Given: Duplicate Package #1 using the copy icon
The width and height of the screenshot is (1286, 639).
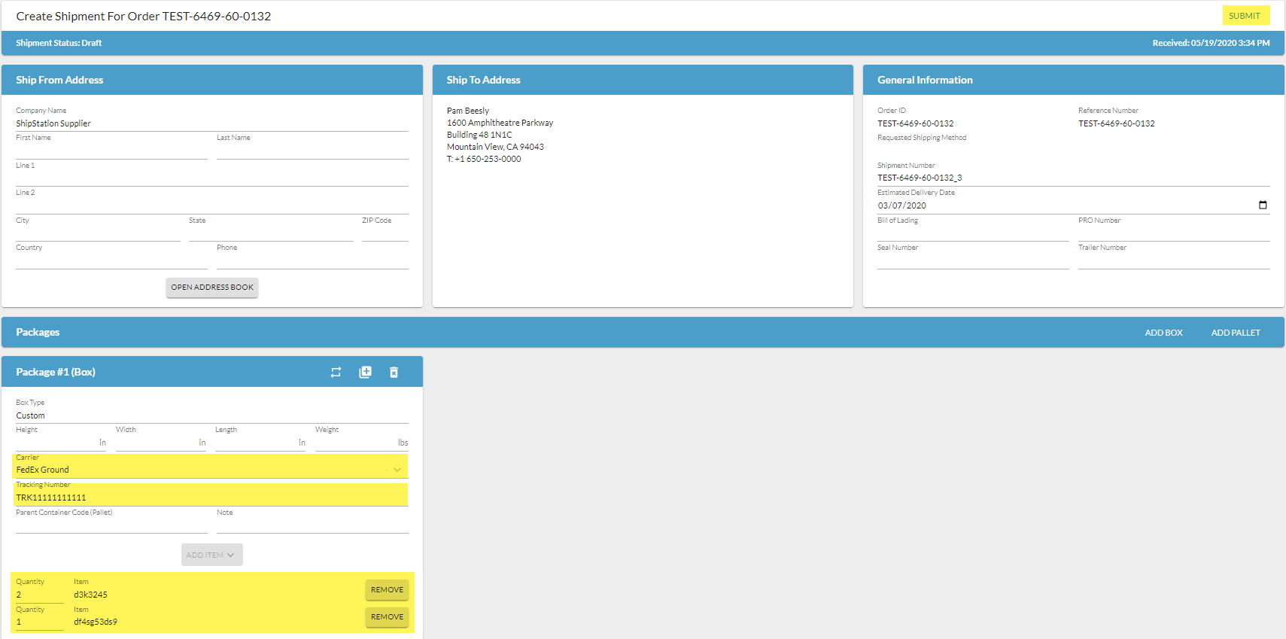Looking at the screenshot, I should pos(365,373).
